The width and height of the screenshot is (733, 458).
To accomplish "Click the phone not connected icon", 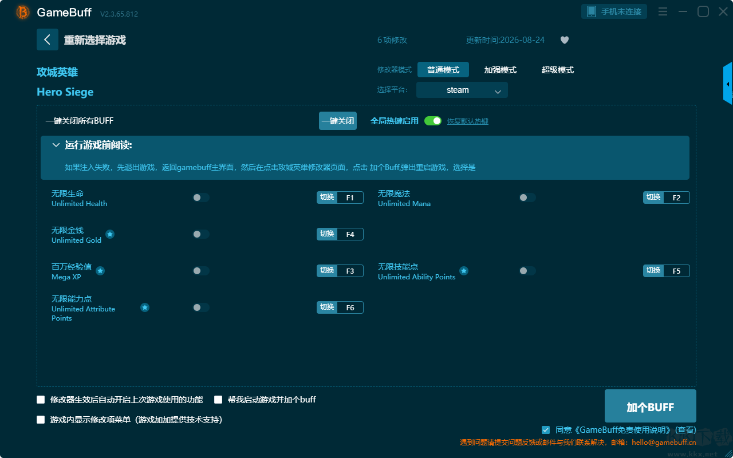I will click(x=592, y=11).
